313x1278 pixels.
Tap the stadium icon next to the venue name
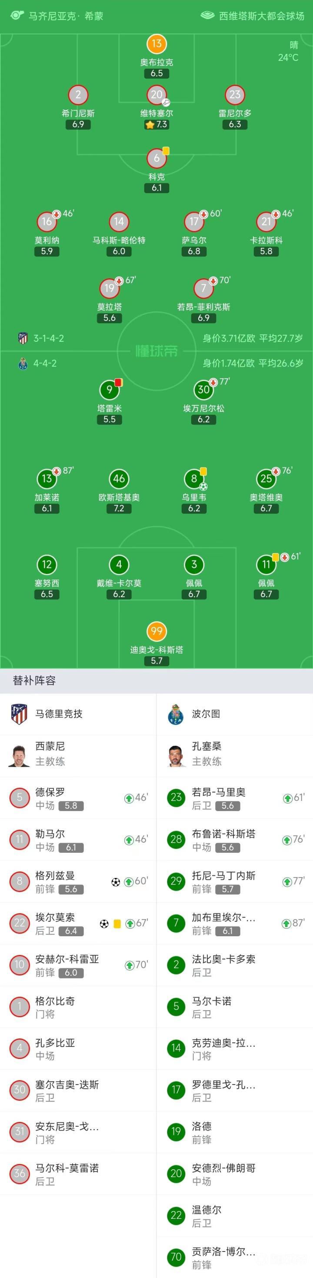point(207,15)
